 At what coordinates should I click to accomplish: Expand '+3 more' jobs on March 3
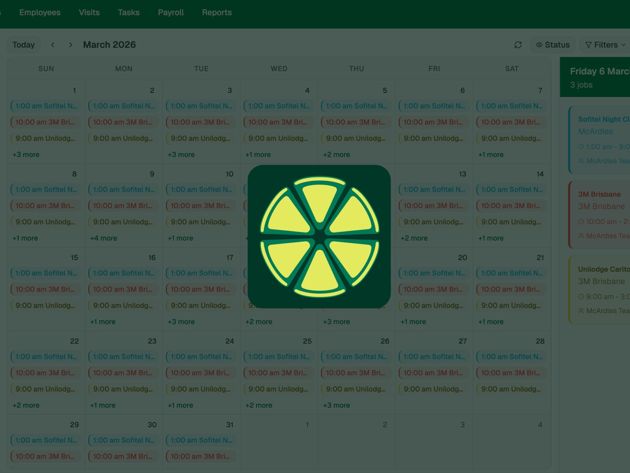point(181,155)
